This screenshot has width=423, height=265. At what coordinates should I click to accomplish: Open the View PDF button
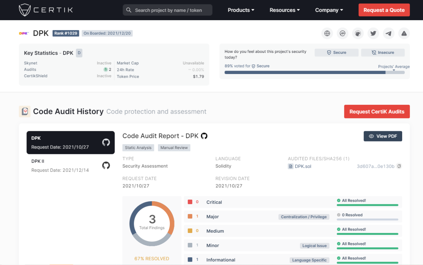[383, 136]
